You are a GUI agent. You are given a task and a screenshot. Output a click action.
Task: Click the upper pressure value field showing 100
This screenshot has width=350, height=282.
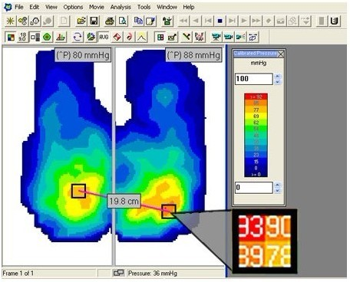254,79
